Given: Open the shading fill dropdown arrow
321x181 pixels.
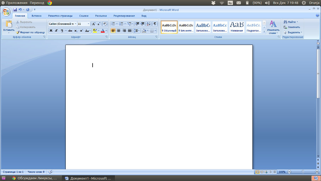Looking at the screenshot, I should click(148, 30).
